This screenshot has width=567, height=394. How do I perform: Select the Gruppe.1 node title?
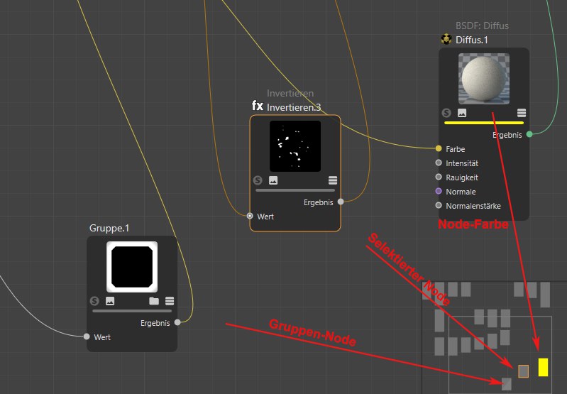[109, 229]
